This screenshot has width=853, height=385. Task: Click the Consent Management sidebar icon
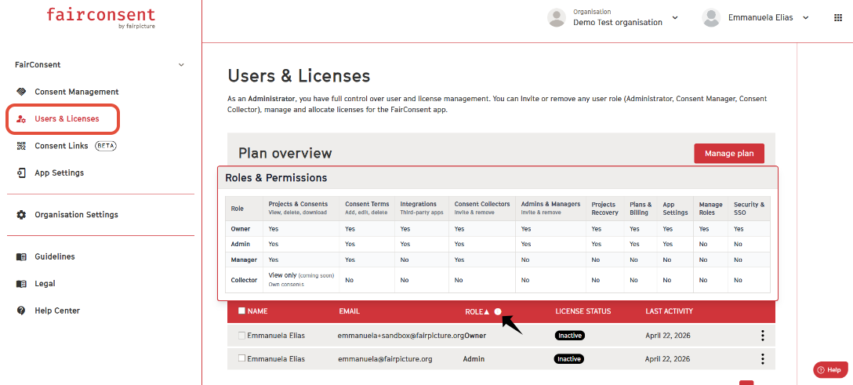tap(21, 92)
